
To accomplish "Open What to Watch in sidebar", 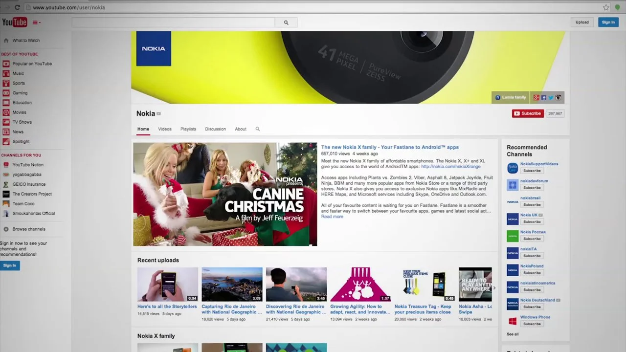I will coord(26,41).
